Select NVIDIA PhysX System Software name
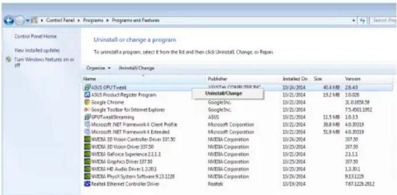The width and height of the screenshot is (397, 195). click(133, 176)
